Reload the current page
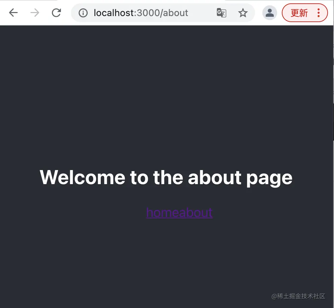This screenshot has width=334, height=308. pyautogui.click(x=57, y=13)
